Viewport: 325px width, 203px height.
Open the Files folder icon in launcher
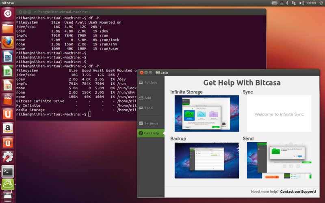click(8, 28)
